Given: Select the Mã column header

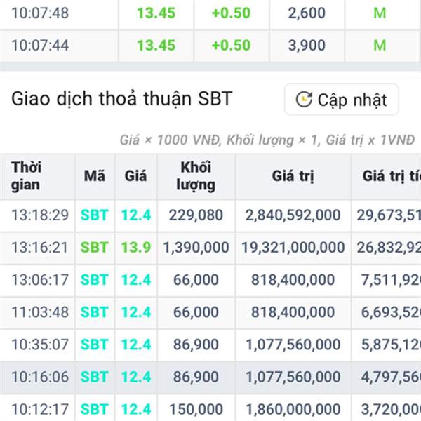Looking at the screenshot, I should (x=94, y=176).
